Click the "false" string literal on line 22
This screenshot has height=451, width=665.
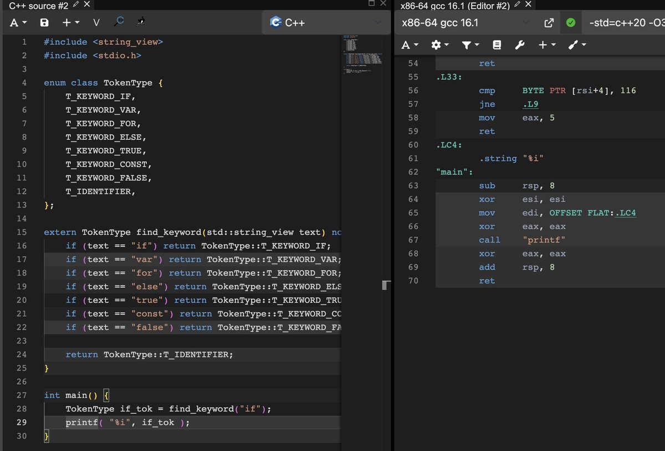[x=150, y=327]
